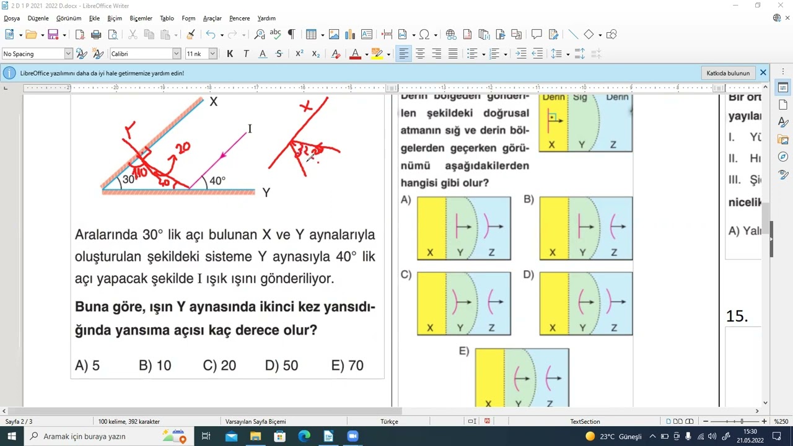
Task: Increase paragraph indent
Action: 521,54
